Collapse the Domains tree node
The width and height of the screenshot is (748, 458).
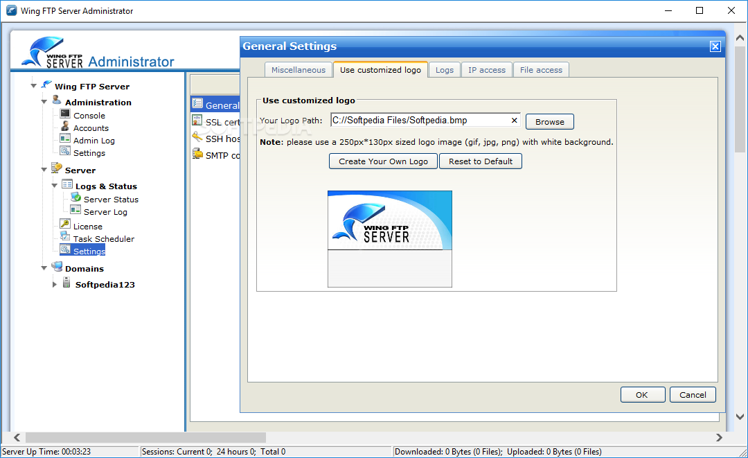pyautogui.click(x=44, y=268)
